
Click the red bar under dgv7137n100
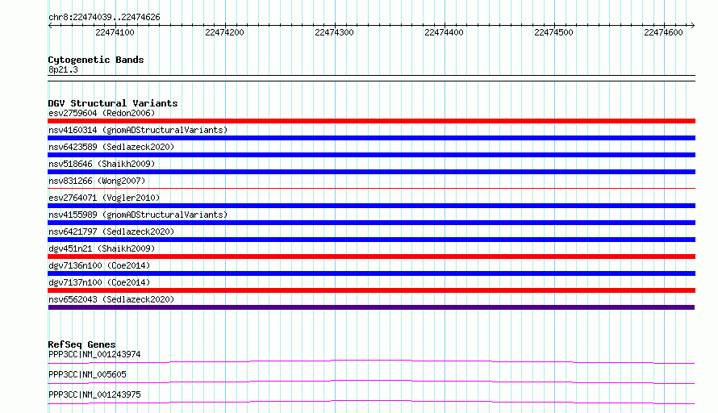pyautogui.click(x=371, y=290)
